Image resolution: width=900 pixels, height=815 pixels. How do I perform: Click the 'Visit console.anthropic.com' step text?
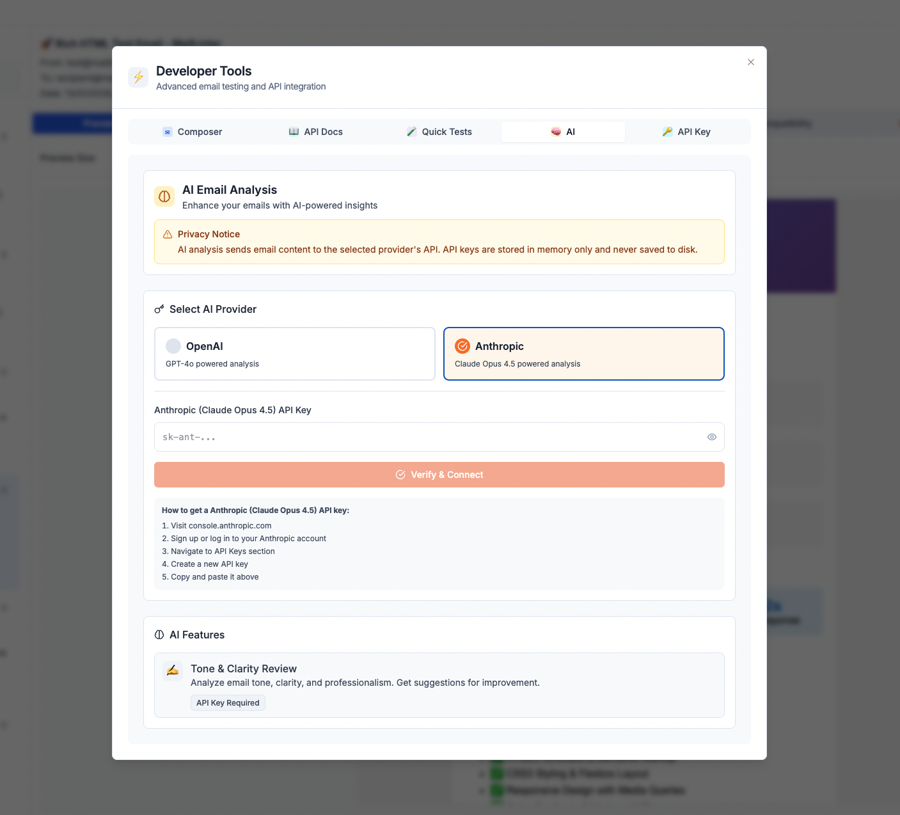click(x=217, y=526)
